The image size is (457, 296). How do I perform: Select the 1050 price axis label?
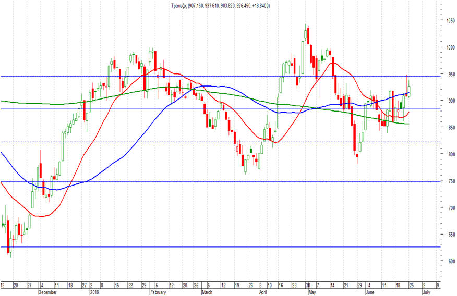point(450,21)
